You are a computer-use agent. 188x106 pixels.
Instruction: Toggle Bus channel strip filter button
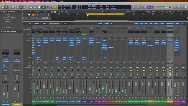pyautogui.click(x=151, y=24)
